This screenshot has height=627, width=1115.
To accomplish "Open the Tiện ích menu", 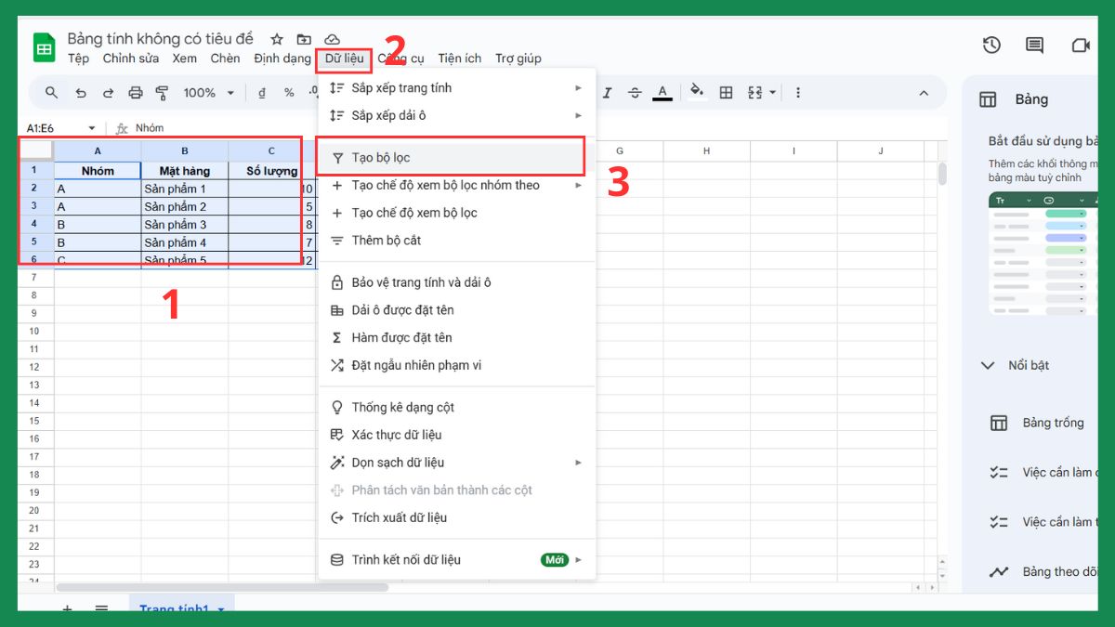I will pos(460,59).
